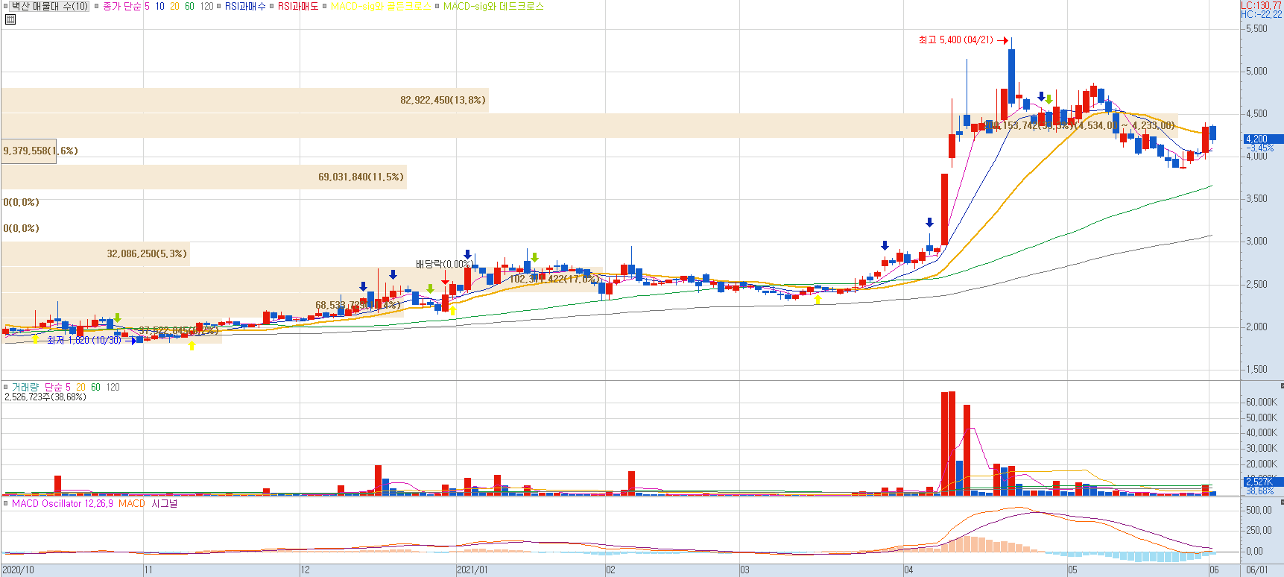Click the (4,534.00 ~ 4,233.00) price range label
This screenshot has height=577, width=1284.
pos(1125,125)
